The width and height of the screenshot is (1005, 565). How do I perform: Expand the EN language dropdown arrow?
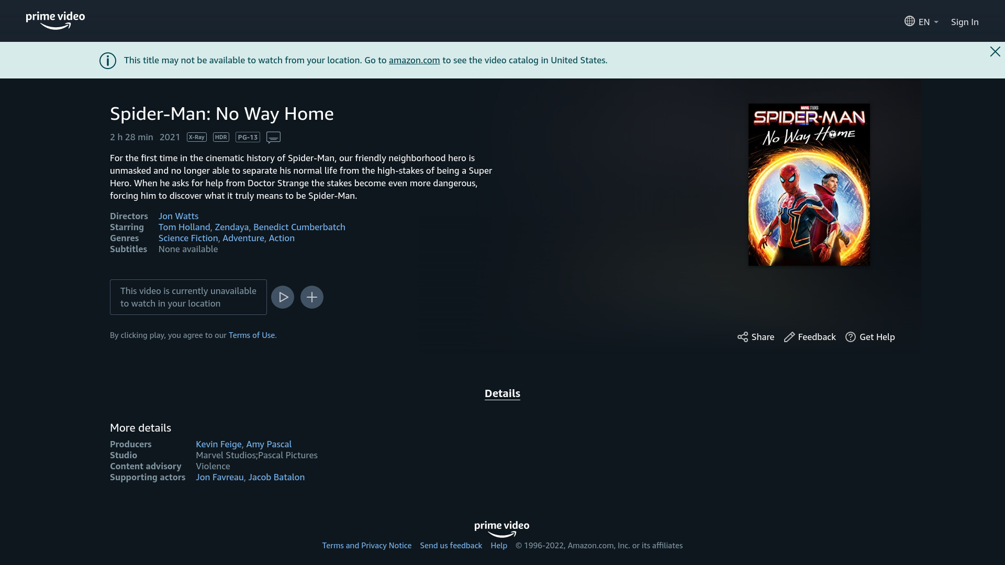936,22
